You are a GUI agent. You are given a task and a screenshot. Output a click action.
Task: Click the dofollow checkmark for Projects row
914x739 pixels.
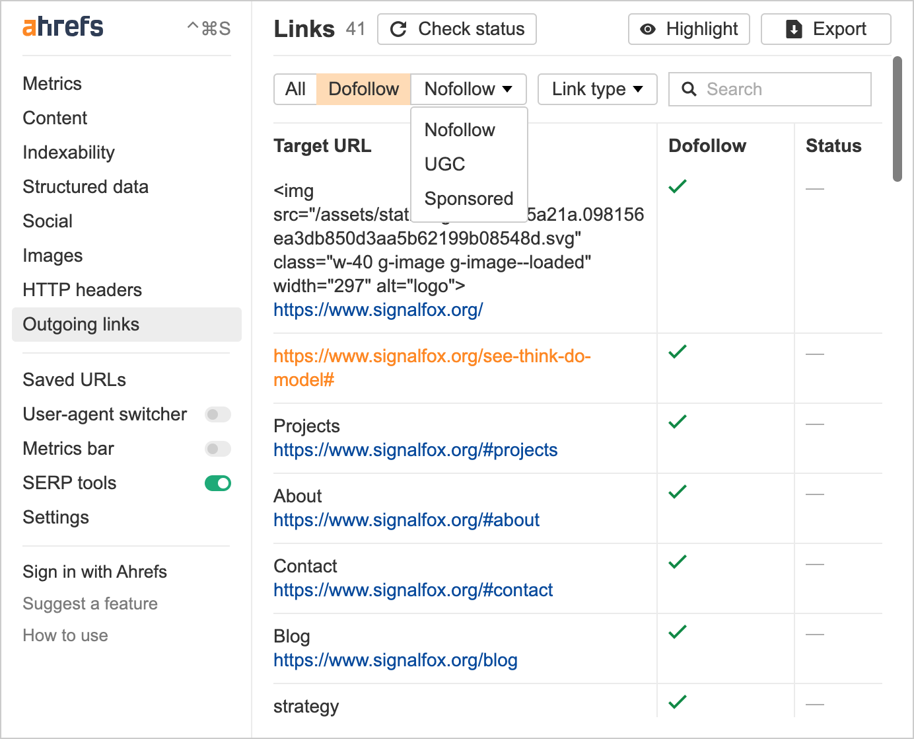[678, 422]
